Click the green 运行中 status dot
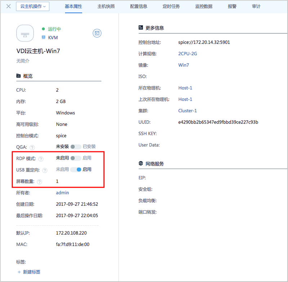Viewport: 288px width, 282px height. tap(43, 29)
